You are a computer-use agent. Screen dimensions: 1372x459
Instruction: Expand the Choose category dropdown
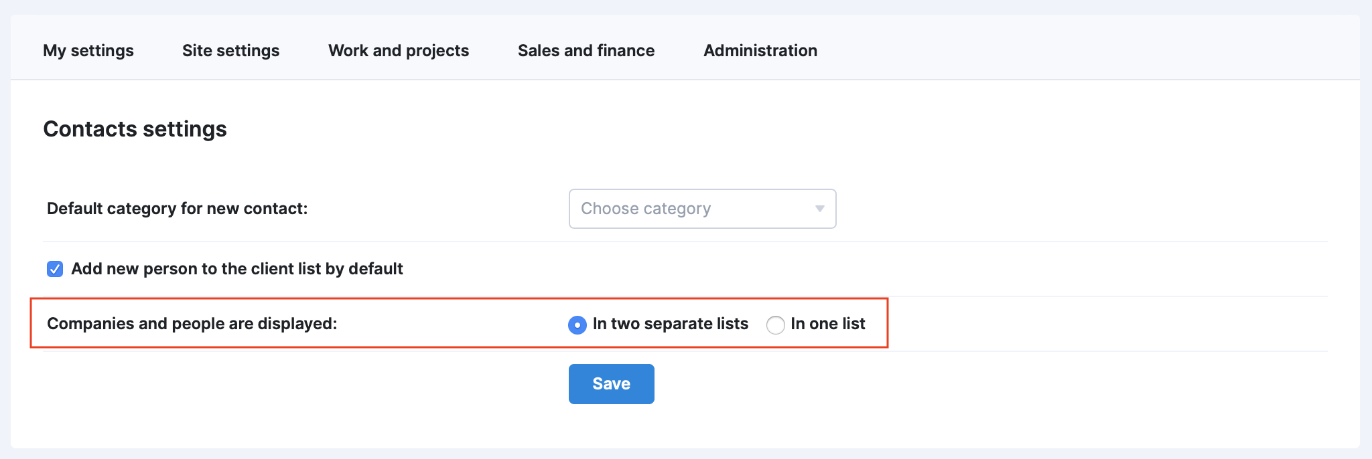click(x=702, y=209)
